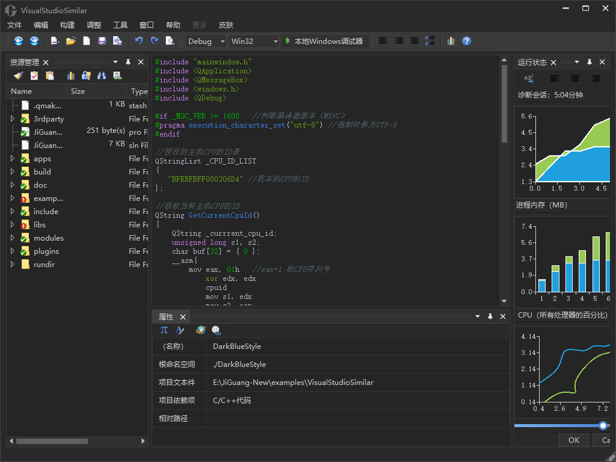The image size is (616, 462).
Task: Click the sort icon in 运行状态 panel
Action: 529,79
